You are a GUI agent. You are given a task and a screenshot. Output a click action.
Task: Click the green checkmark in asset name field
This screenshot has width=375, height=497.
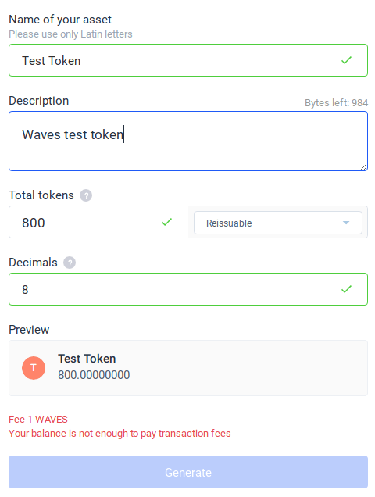tap(346, 60)
